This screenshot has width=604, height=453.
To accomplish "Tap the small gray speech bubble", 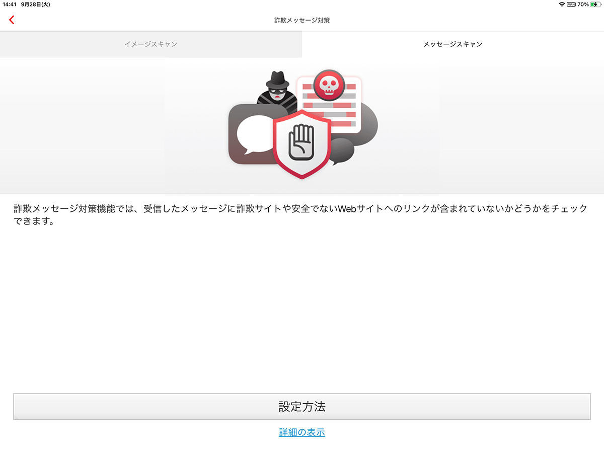I will tap(342, 151).
